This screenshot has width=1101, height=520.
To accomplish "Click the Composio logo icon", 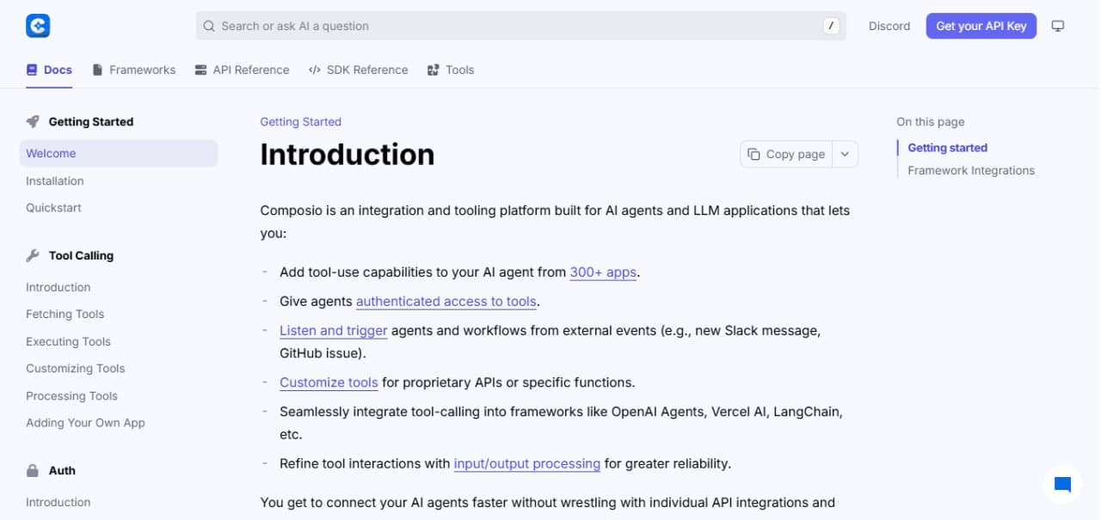I will click(x=38, y=26).
